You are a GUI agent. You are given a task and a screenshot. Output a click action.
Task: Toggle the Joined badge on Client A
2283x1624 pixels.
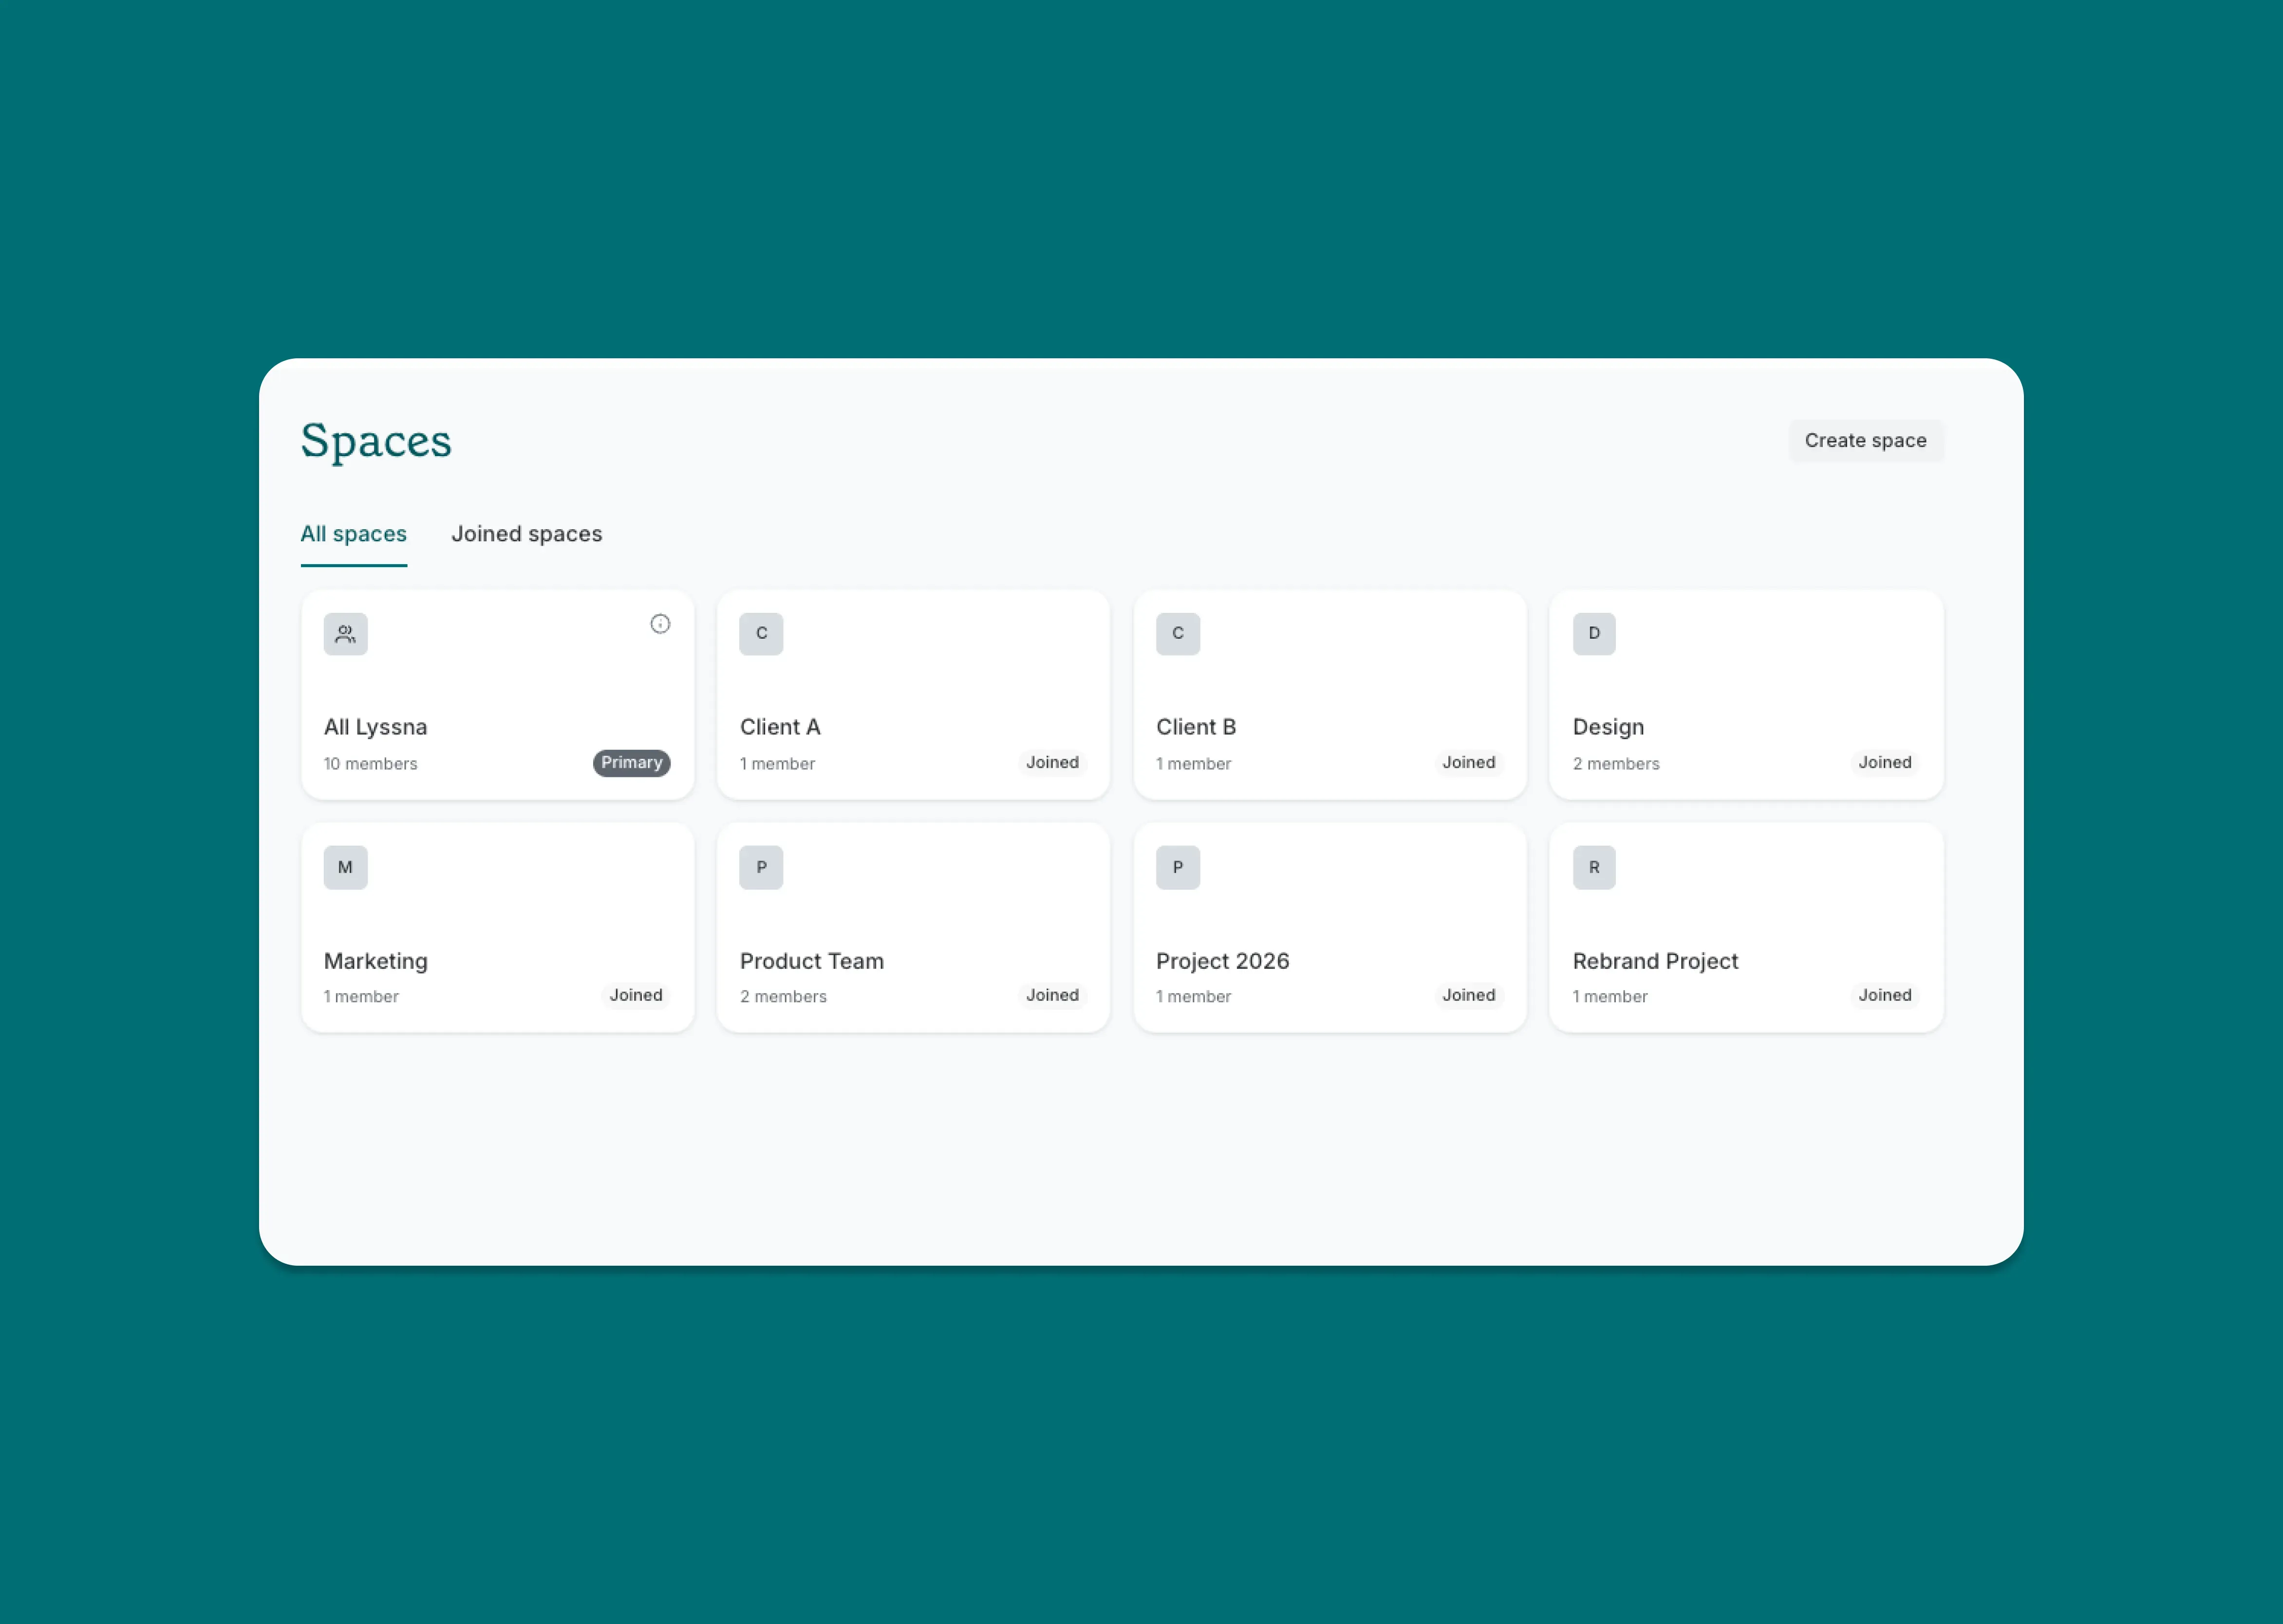coord(1051,762)
